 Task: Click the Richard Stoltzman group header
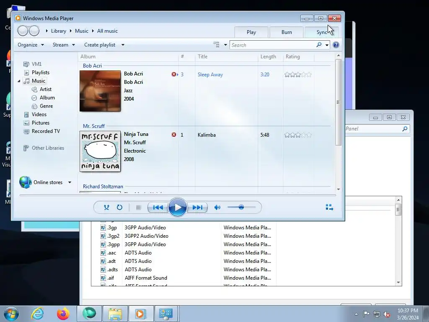click(x=103, y=187)
